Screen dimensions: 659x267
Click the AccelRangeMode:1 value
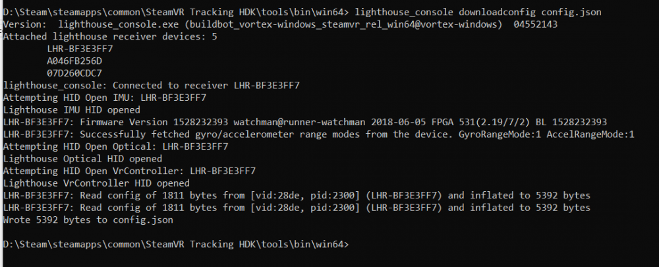pos(590,134)
